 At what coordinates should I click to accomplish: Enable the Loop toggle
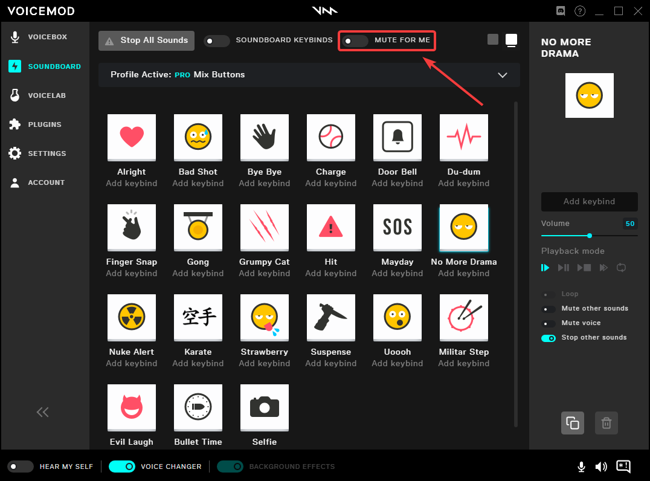pos(549,294)
